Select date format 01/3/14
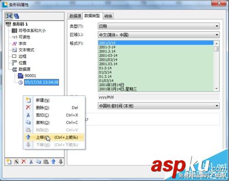This screenshot has width=229, height=181. pos(156,72)
